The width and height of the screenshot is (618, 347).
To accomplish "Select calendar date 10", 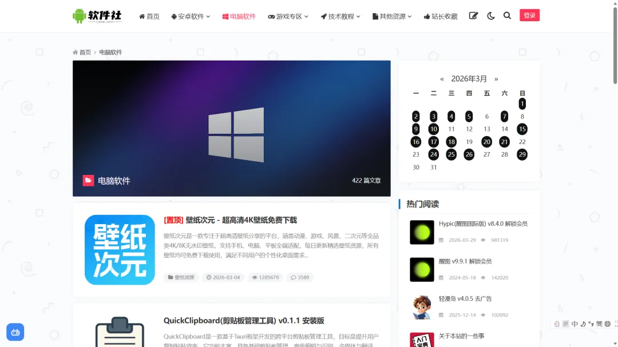I will [433, 129].
